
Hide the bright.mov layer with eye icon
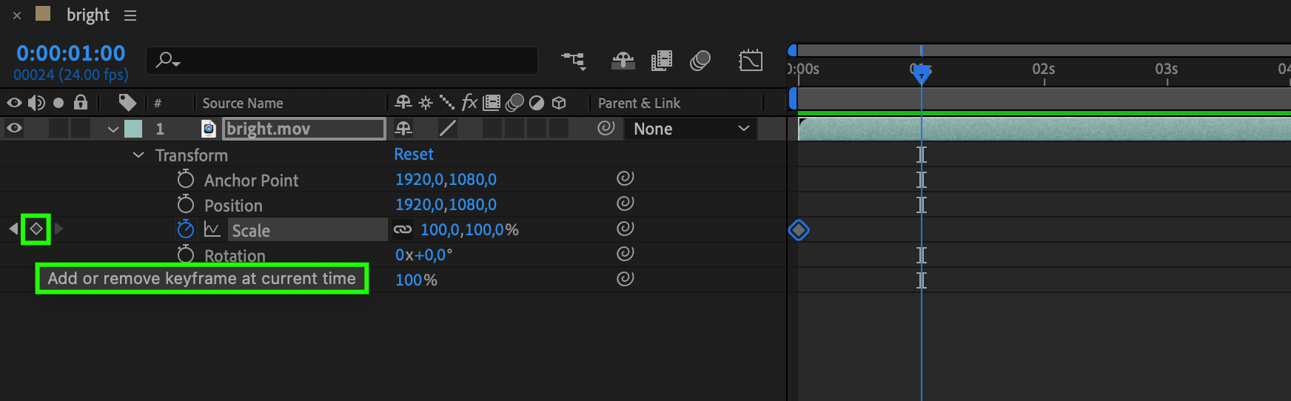pos(14,129)
